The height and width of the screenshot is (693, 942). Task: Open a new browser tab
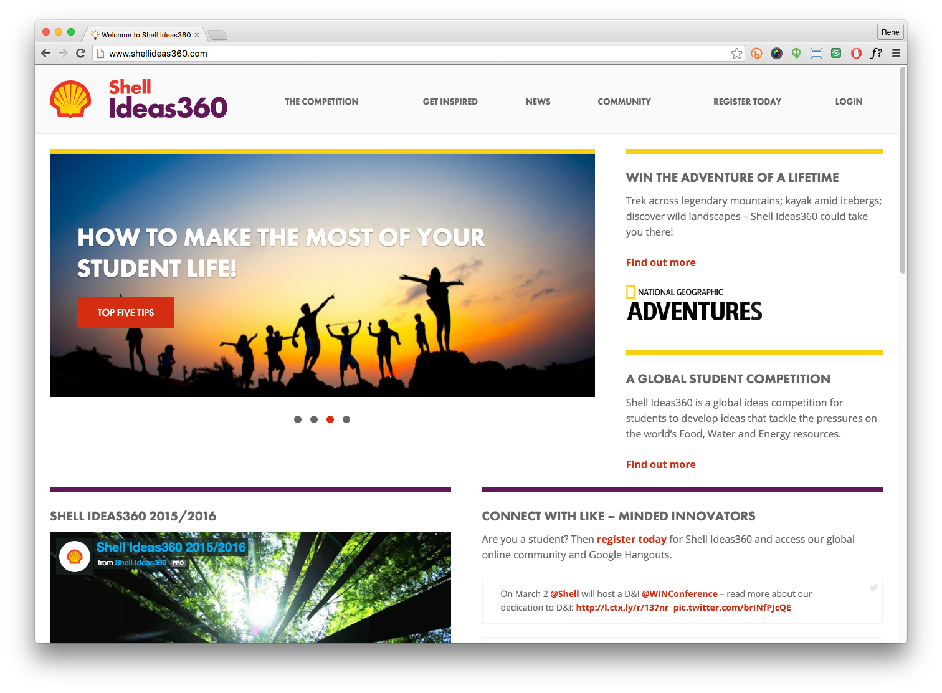pos(217,35)
